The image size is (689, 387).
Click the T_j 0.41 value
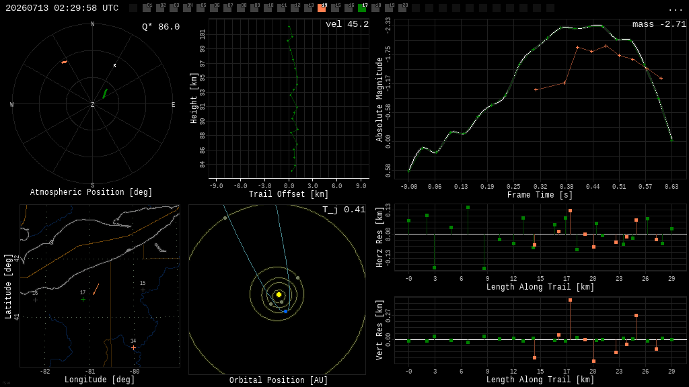coord(344,210)
